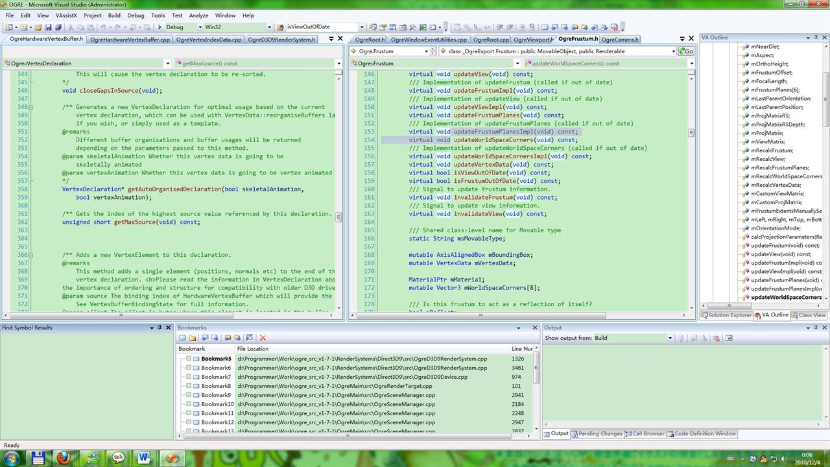Screen dimensions: 830x467
Task: Select mProjMatrix in the VA Outline
Action: click(766, 133)
